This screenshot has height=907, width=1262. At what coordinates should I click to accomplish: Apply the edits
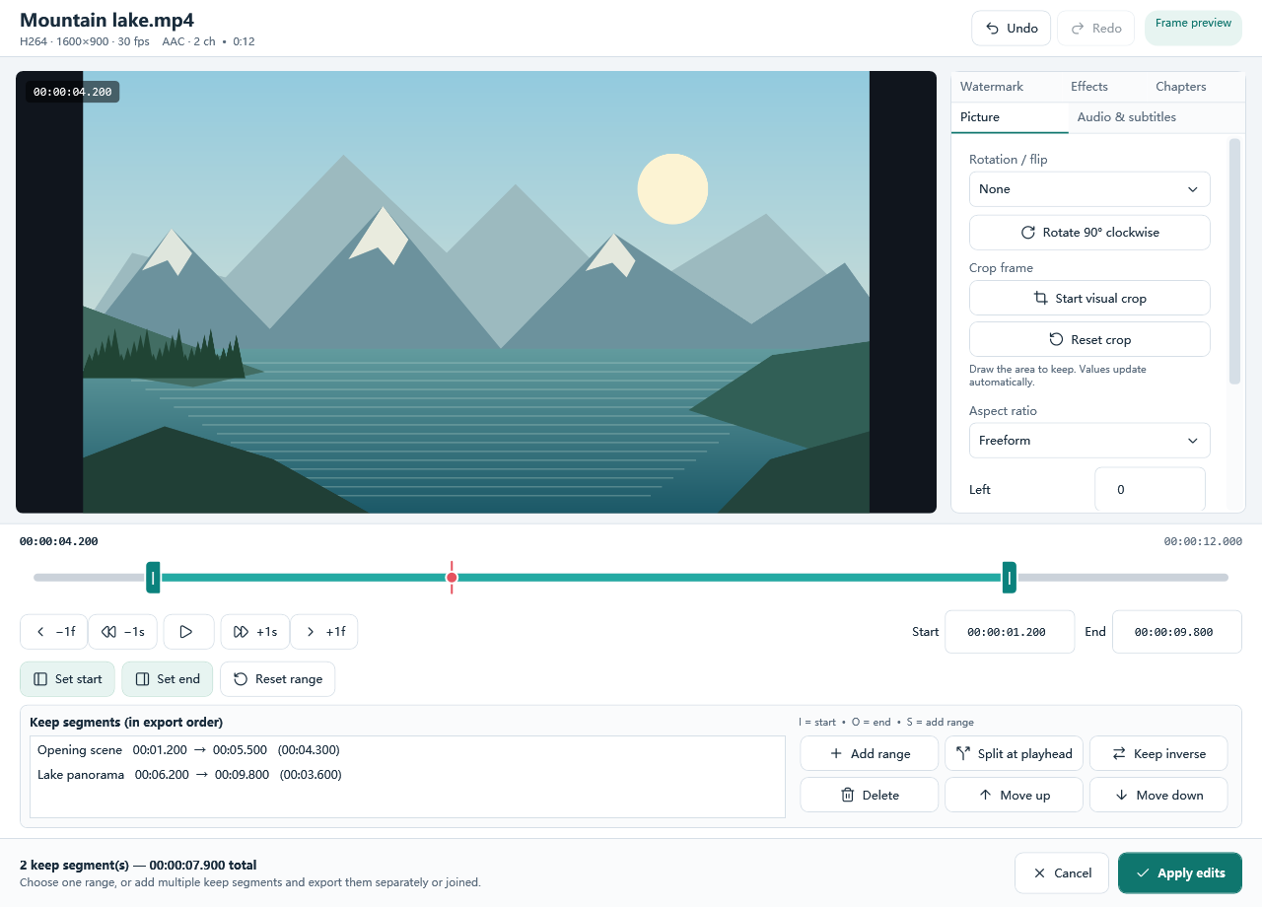(1180, 872)
